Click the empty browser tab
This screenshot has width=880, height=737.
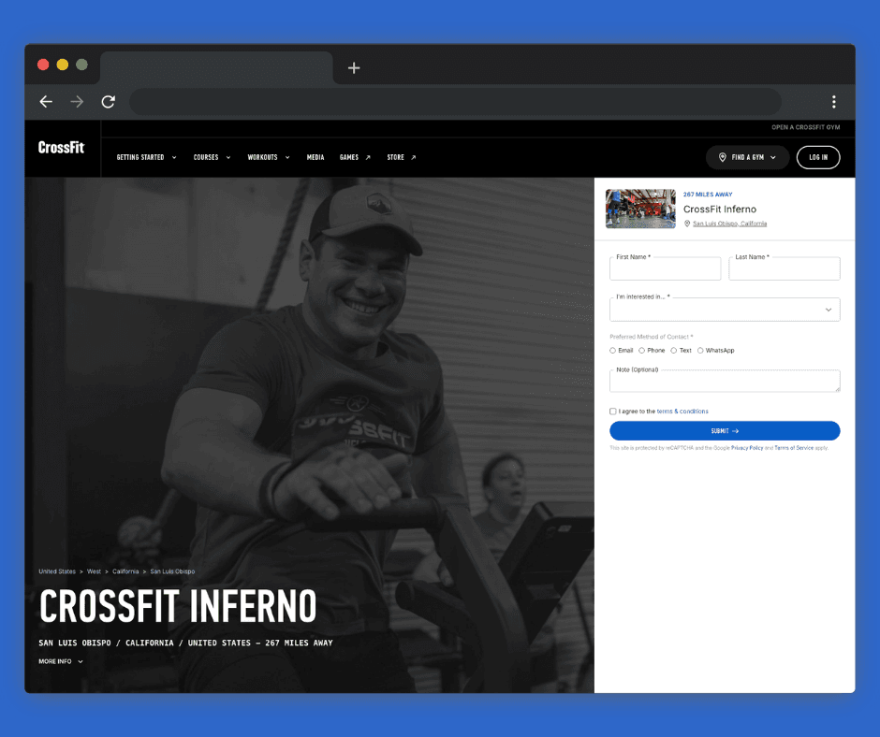(x=216, y=68)
